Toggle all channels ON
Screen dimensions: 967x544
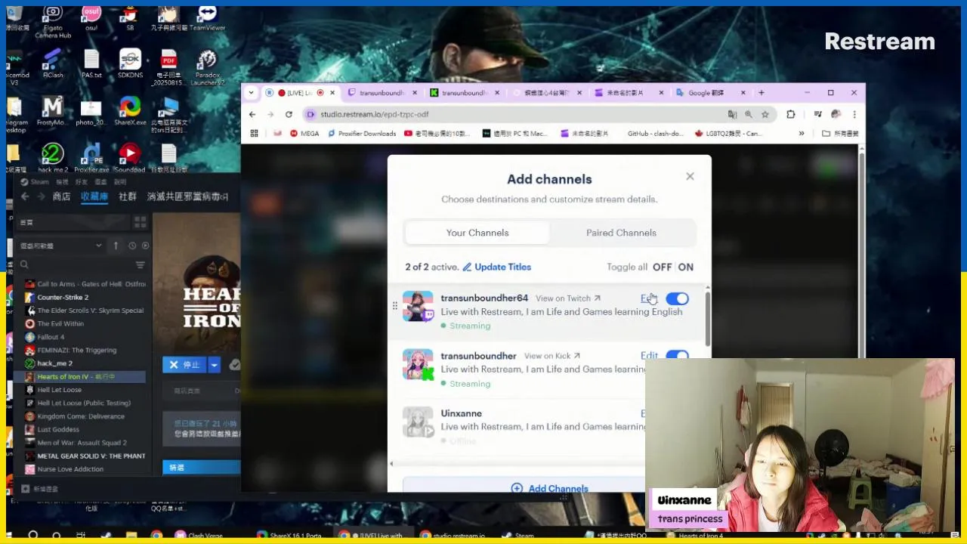(x=685, y=267)
